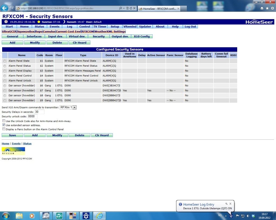Open browser Home page icon
Screen dimensions: 276x220
click(x=262, y=8)
